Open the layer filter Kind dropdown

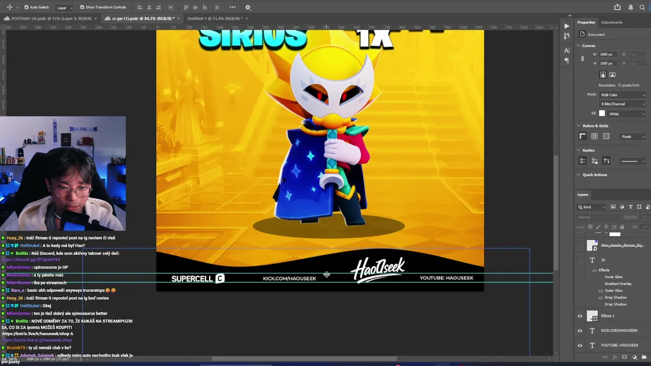coord(592,207)
